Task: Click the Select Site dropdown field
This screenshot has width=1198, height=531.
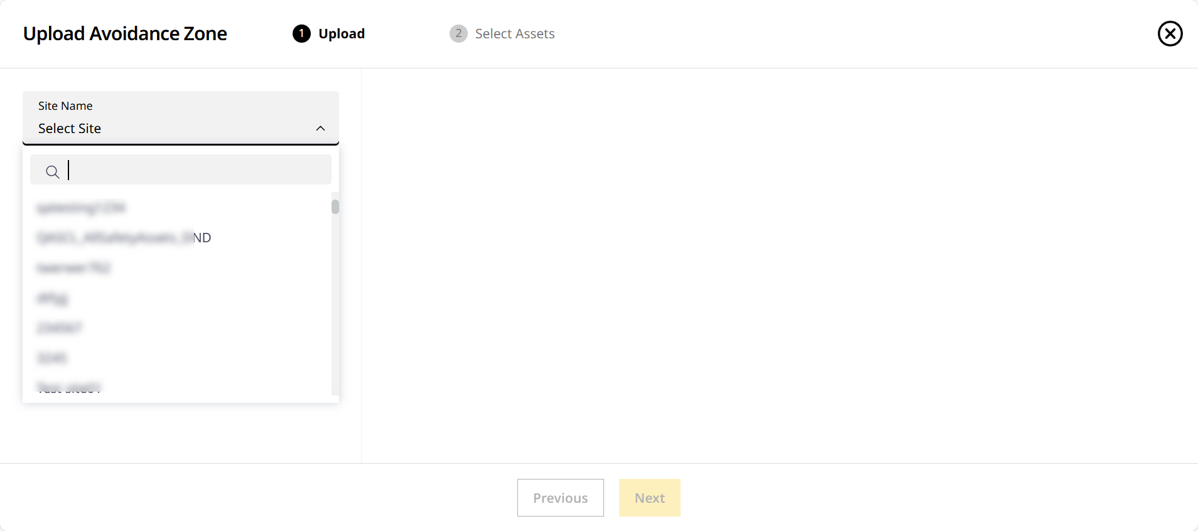Action: click(x=170, y=128)
